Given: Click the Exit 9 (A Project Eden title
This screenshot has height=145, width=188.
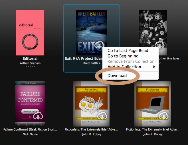Looking at the screenshot, I should click(x=84, y=59).
